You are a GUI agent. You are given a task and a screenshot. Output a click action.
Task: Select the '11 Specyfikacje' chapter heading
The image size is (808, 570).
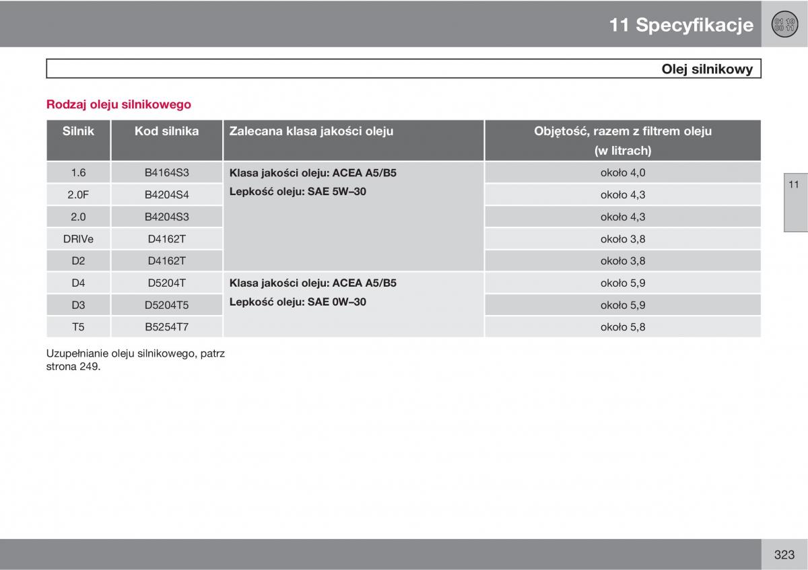[681, 26]
